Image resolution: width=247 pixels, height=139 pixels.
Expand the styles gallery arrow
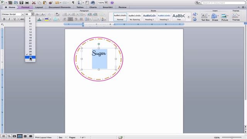coord(189,17)
